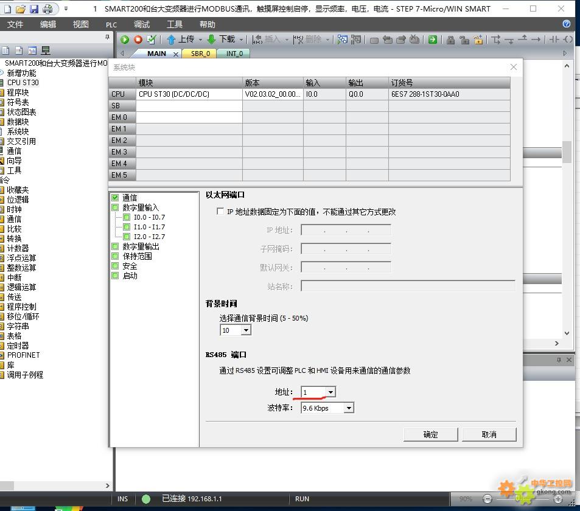
Task: Toggle the 启动 checkbox
Action: click(x=115, y=276)
